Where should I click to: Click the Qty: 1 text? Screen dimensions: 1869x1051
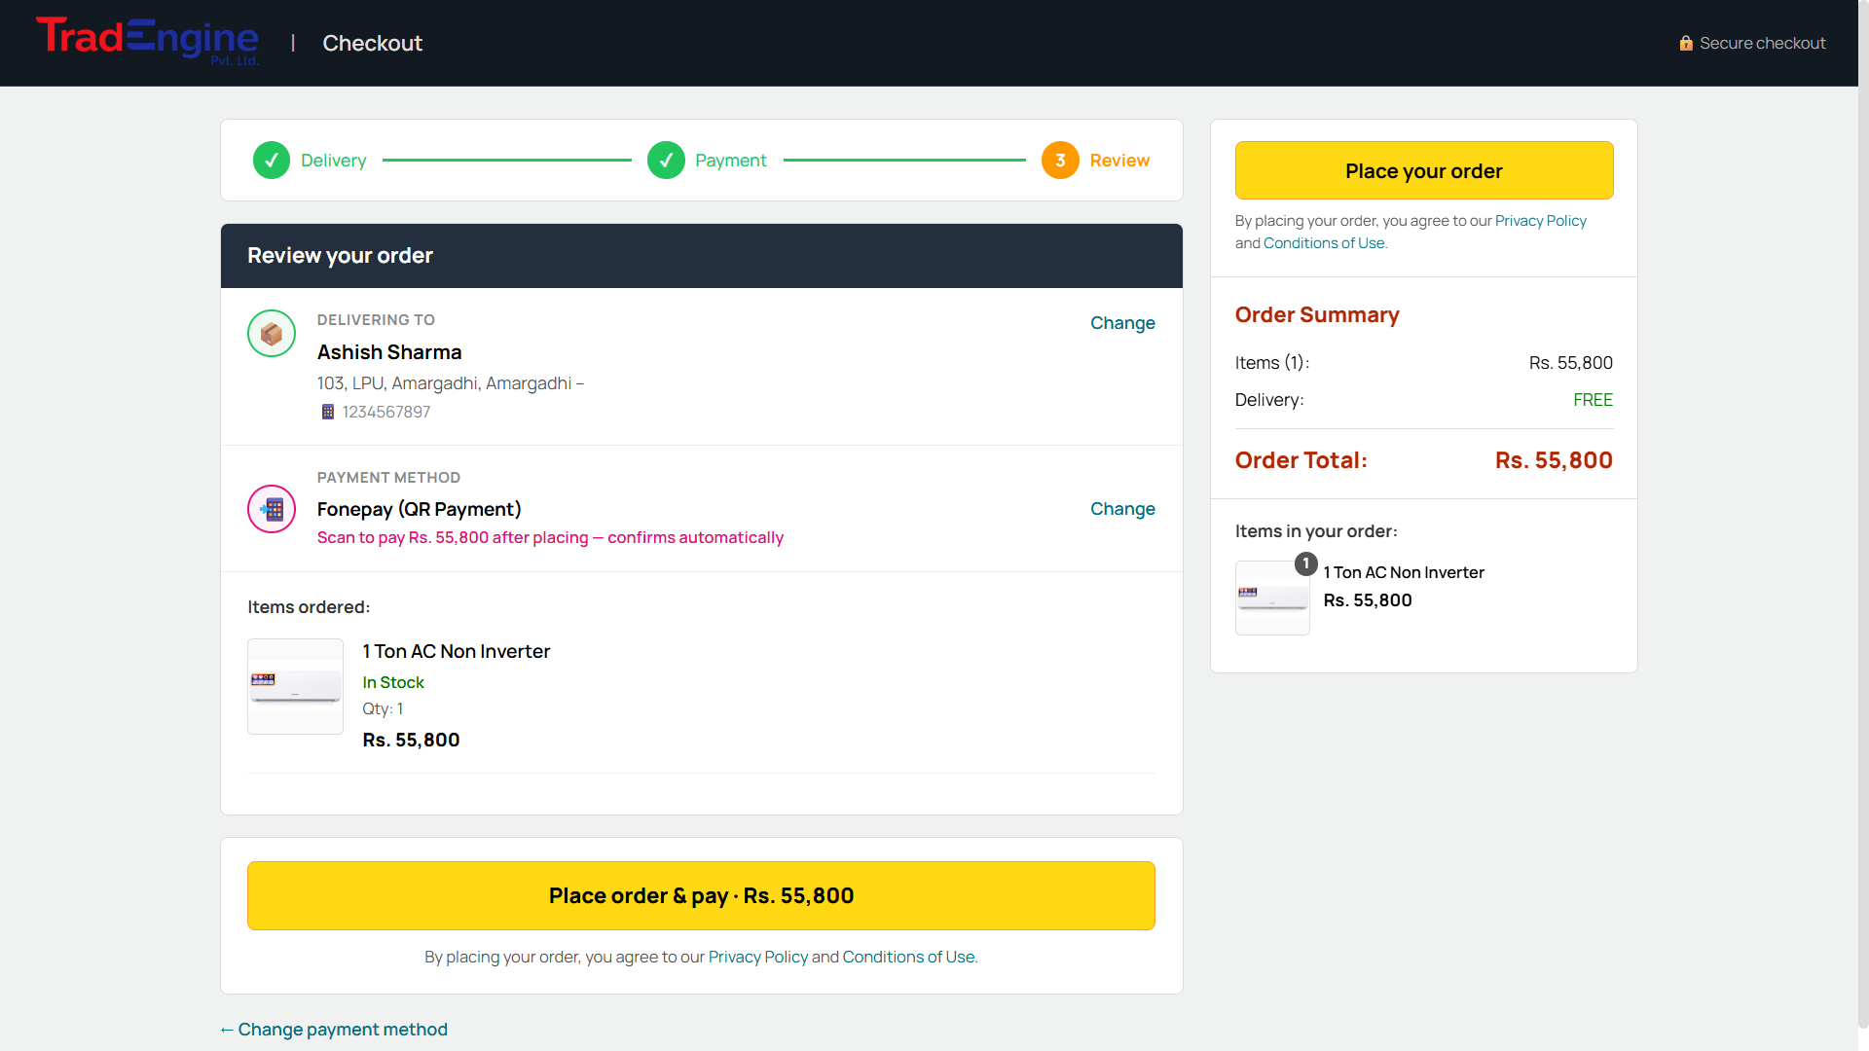pyautogui.click(x=383, y=708)
